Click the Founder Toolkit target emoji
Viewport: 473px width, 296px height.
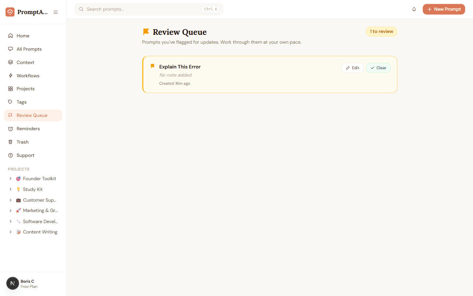(x=18, y=179)
